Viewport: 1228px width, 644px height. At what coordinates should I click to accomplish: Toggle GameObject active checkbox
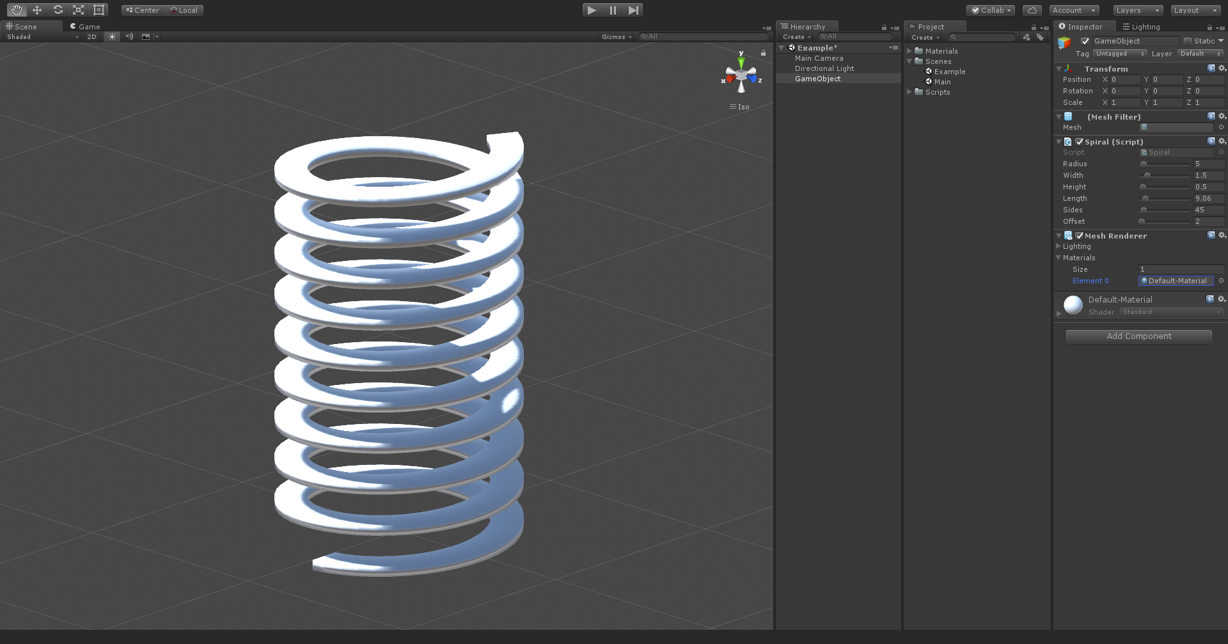click(1085, 41)
